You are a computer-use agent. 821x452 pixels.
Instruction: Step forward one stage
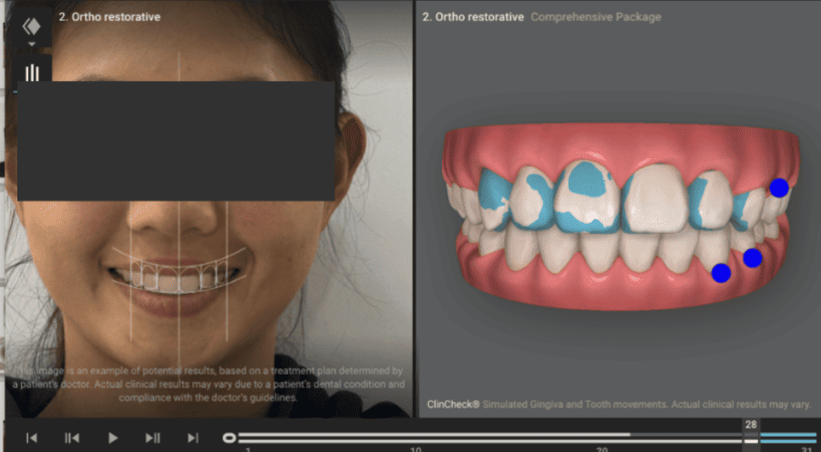pos(153,437)
